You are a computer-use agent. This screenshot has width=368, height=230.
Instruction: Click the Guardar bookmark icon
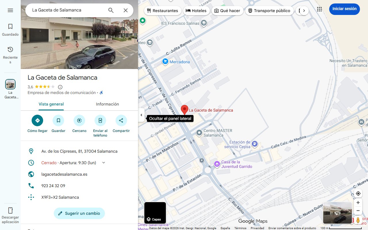[x=58, y=120]
